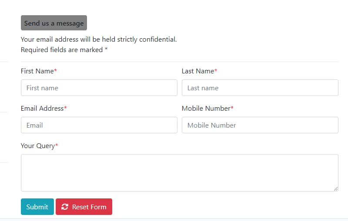348x221 pixels.
Task: Click the red asterisk next to Your Query
Action: [57, 145]
